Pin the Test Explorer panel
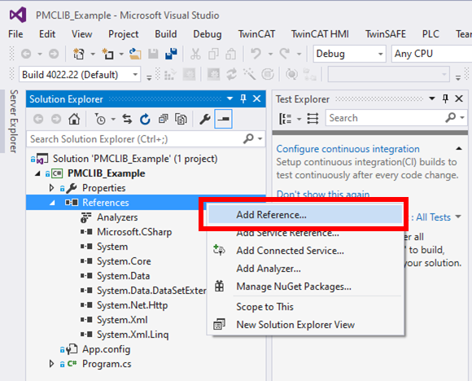The image size is (472, 381). [x=445, y=99]
